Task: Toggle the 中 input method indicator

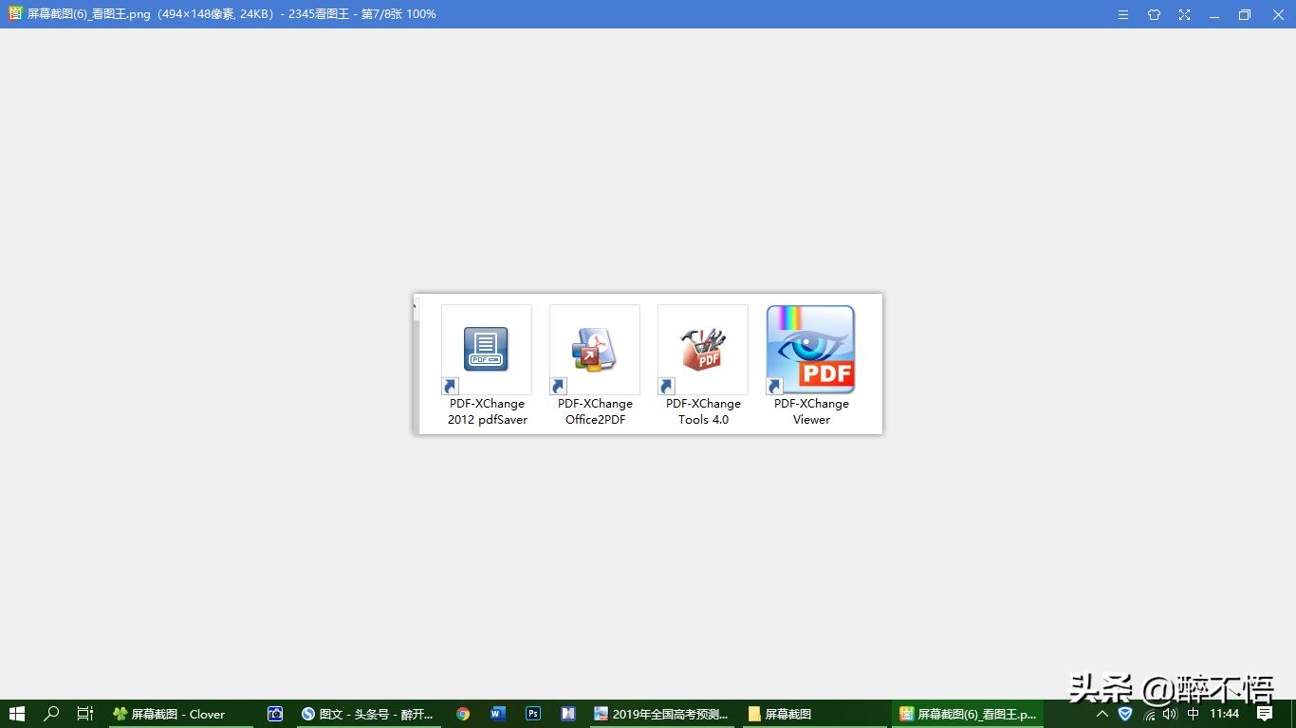Action: coord(1194,714)
